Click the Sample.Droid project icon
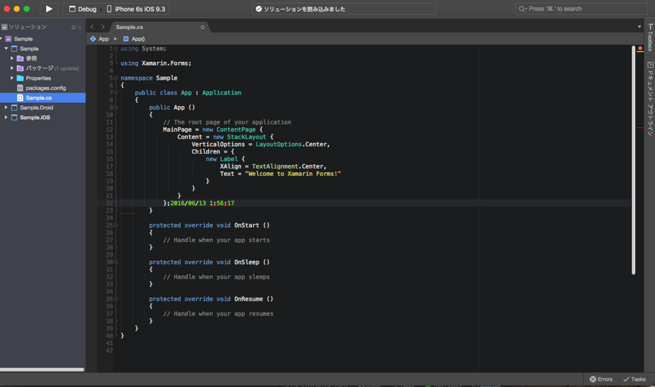The image size is (655, 387). click(x=14, y=107)
